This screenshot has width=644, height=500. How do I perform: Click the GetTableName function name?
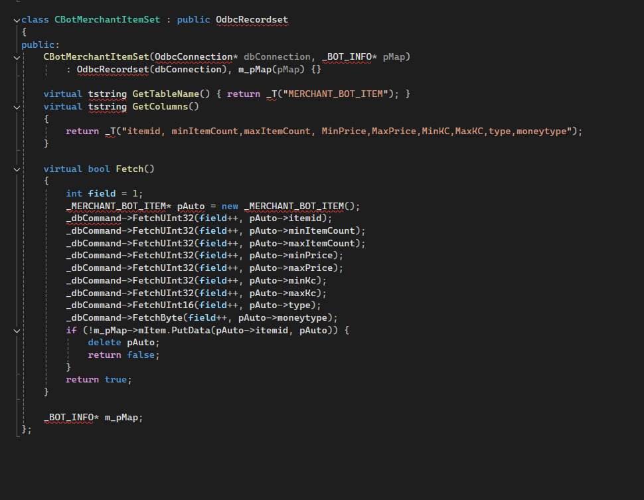[165, 94]
